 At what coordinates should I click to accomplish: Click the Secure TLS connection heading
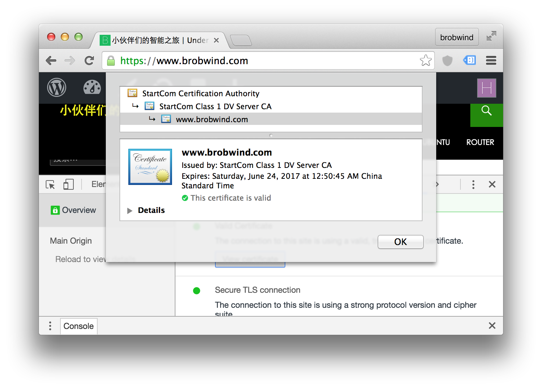pos(258,290)
